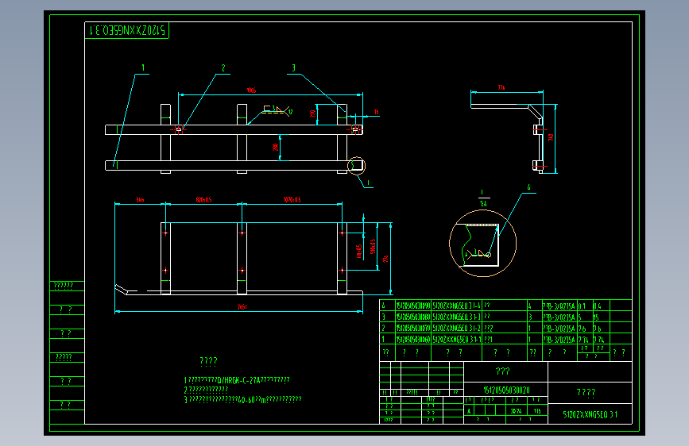The image size is (689, 446).
Task: Select the technical note line containing D/HRGK-C-27A
Action: 237,380
